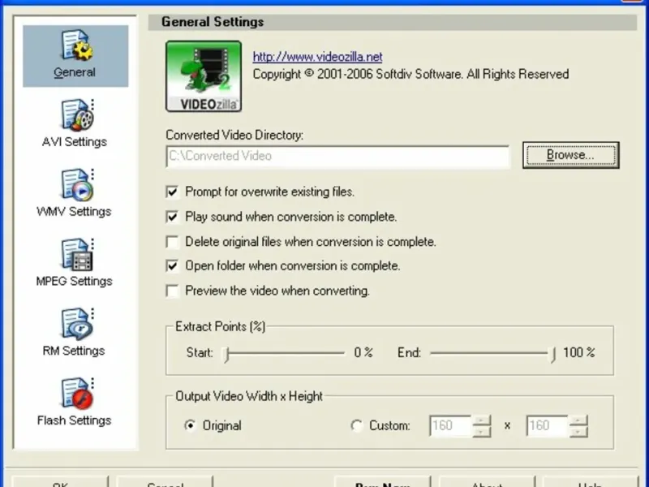649x487 pixels.
Task: Click the VIDEOzilla dinosaur logo
Action: coord(204,76)
